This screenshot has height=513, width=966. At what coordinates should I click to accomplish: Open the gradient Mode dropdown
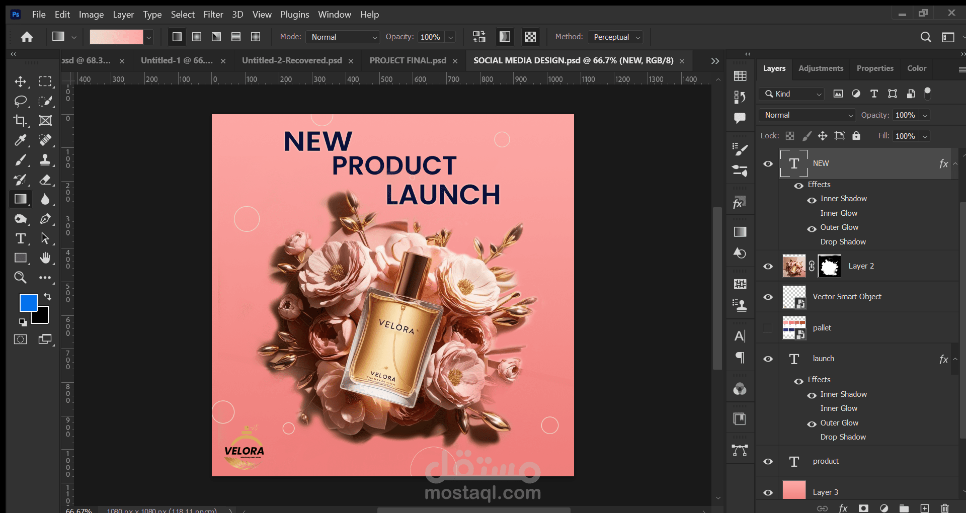[x=344, y=37]
